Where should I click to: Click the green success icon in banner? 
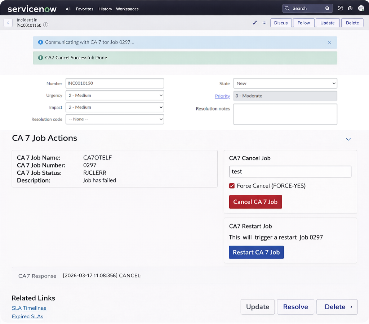point(40,58)
